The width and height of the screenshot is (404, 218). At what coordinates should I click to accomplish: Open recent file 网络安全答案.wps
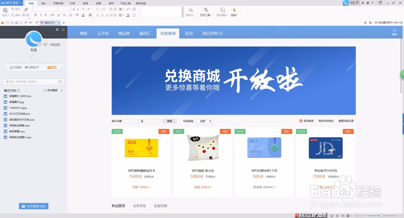point(19,125)
